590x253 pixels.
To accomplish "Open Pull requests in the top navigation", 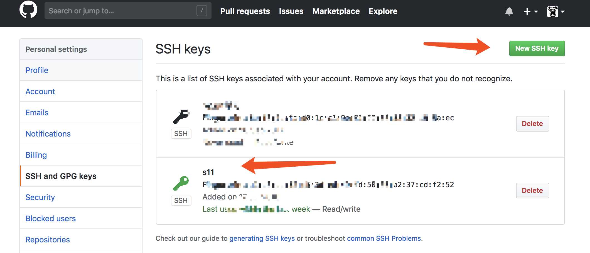I will 245,11.
